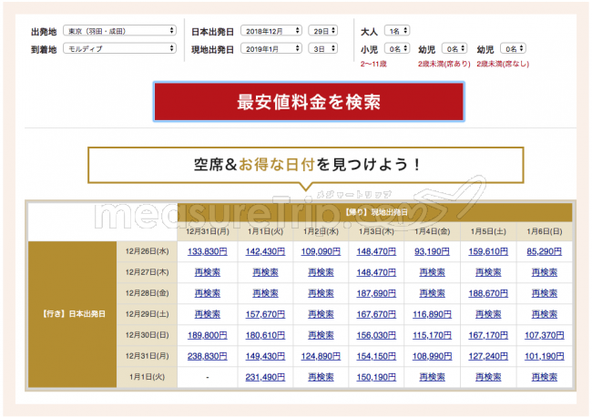Select the 107,370円 fare
The image size is (592, 417).
[544, 335]
